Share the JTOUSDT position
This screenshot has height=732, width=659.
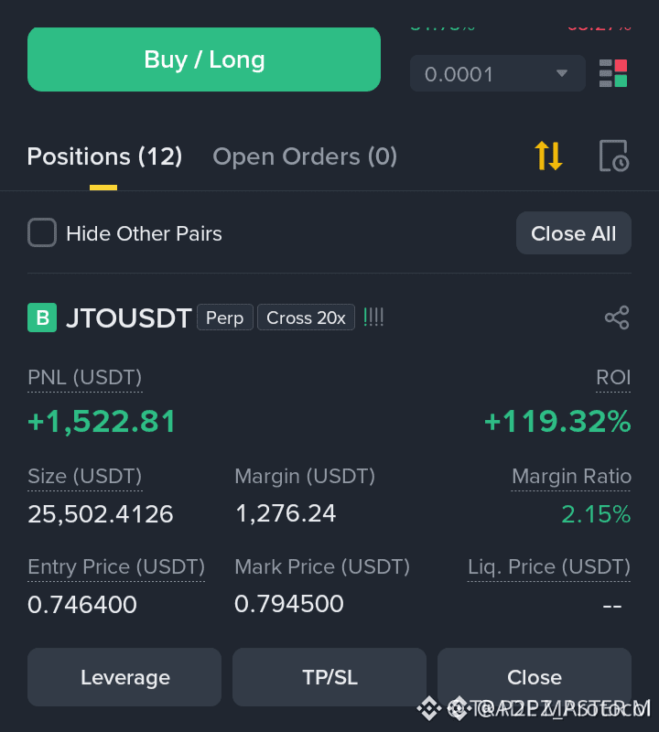(617, 318)
